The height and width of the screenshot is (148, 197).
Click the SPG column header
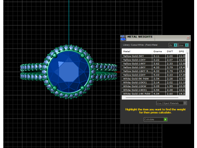pos(181,51)
